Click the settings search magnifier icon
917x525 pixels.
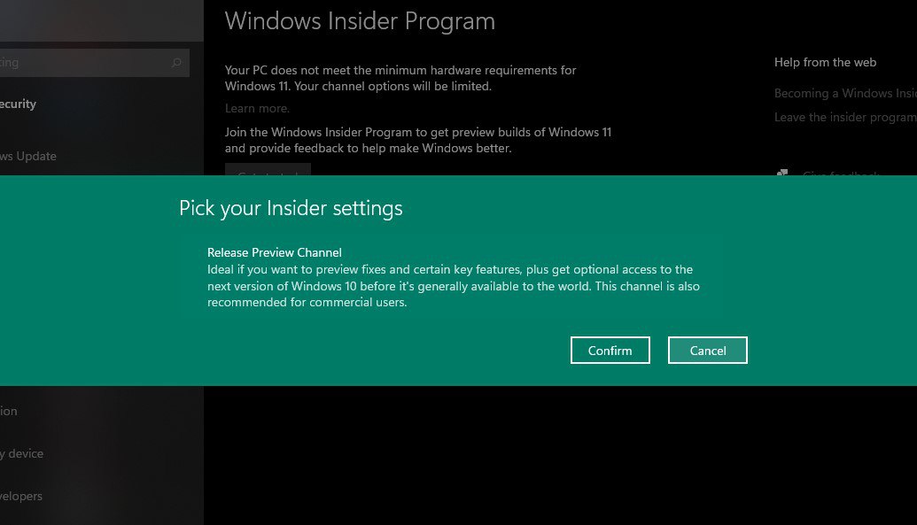(176, 63)
